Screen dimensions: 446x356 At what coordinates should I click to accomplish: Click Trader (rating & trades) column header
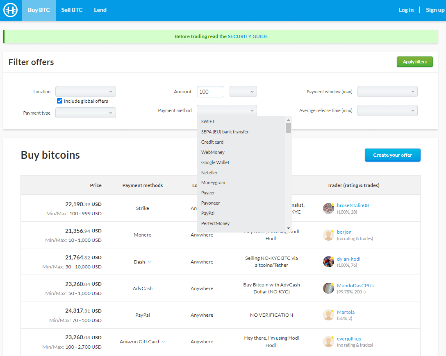[353, 185]
